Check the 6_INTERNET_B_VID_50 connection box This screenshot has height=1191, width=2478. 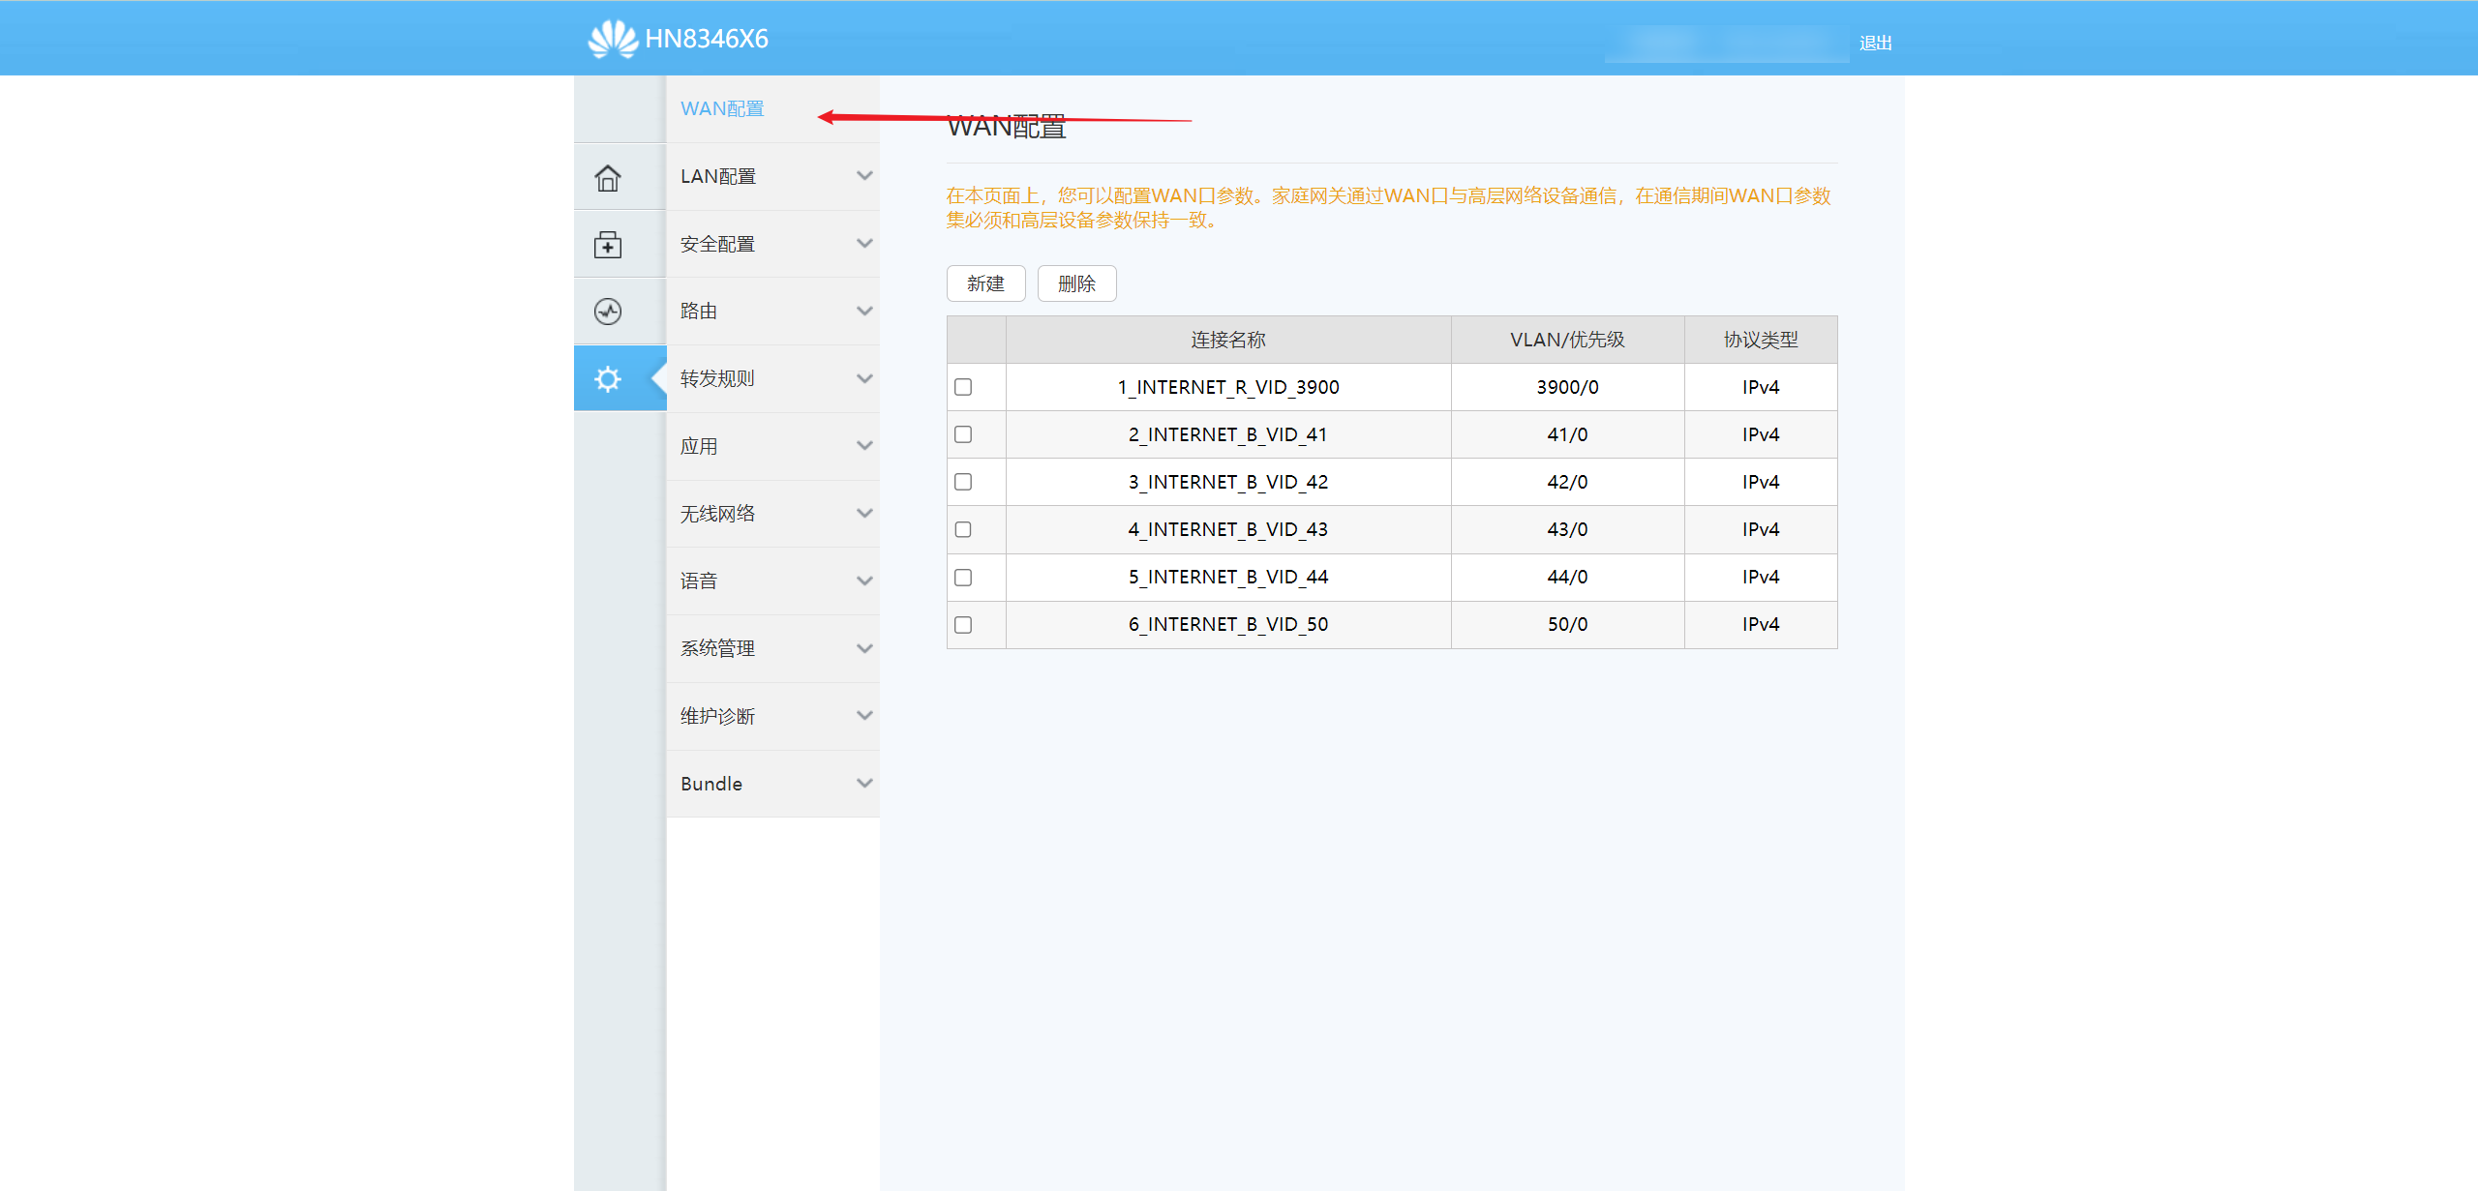point(963,625)
